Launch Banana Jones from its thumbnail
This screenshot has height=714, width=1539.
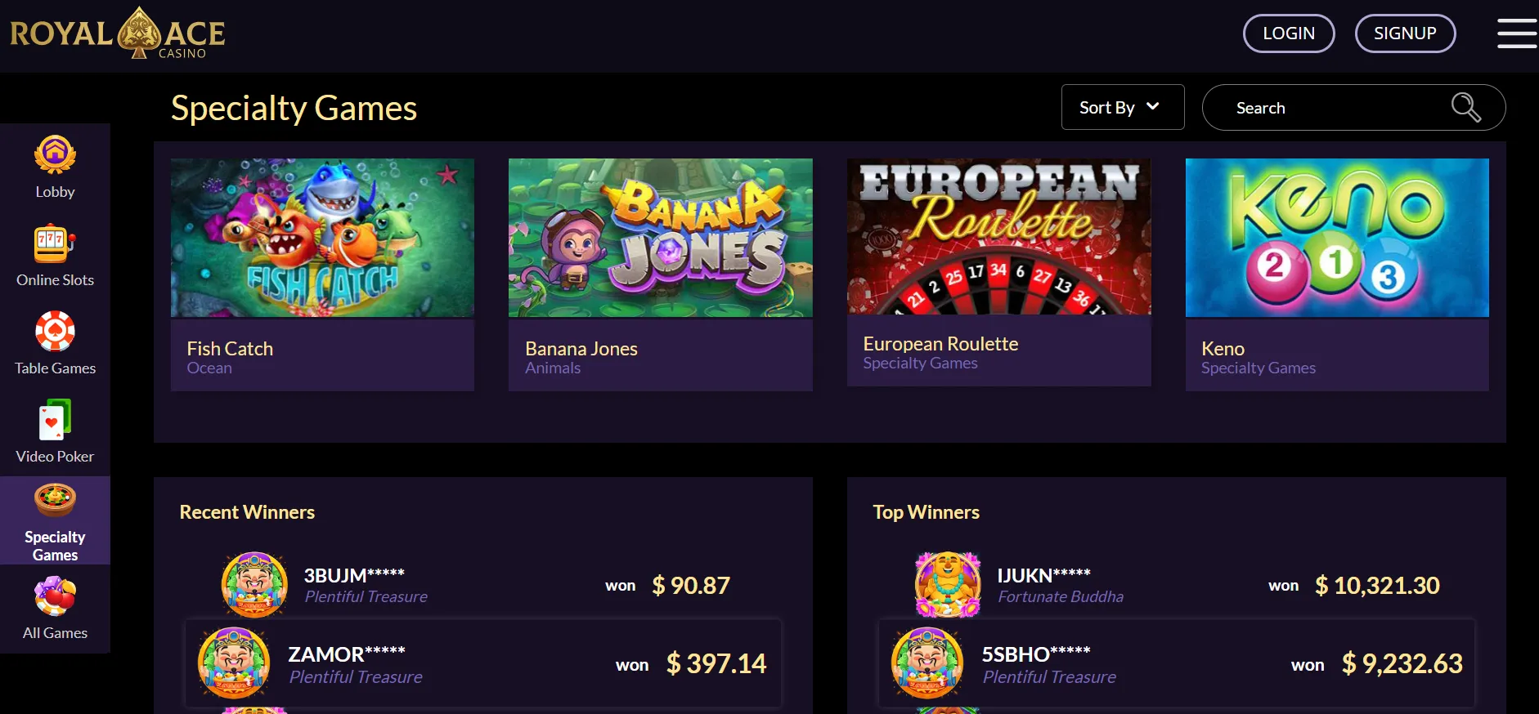pos(660,238)
